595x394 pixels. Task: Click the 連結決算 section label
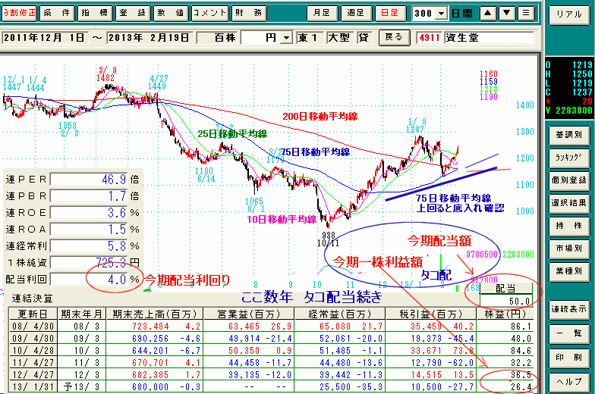tap(32, 299)
